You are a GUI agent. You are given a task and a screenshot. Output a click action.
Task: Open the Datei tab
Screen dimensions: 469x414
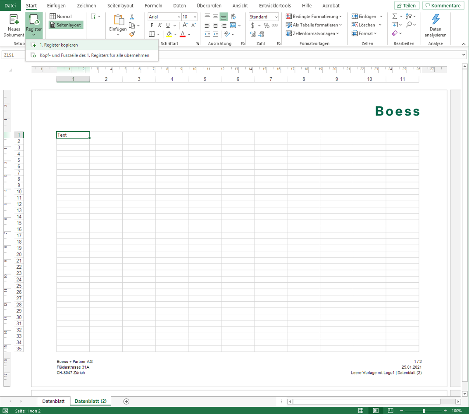[x=10, y=5]
